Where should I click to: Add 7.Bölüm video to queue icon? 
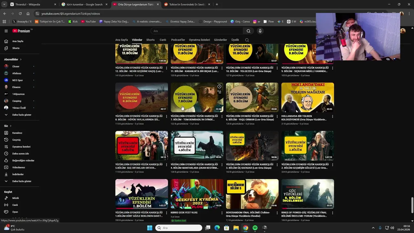pyautogui.click(x=219, y=92)
